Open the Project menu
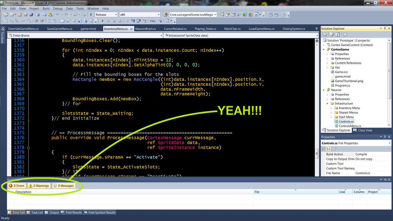This screenshot has width=393, height=221. pos(34,9)
